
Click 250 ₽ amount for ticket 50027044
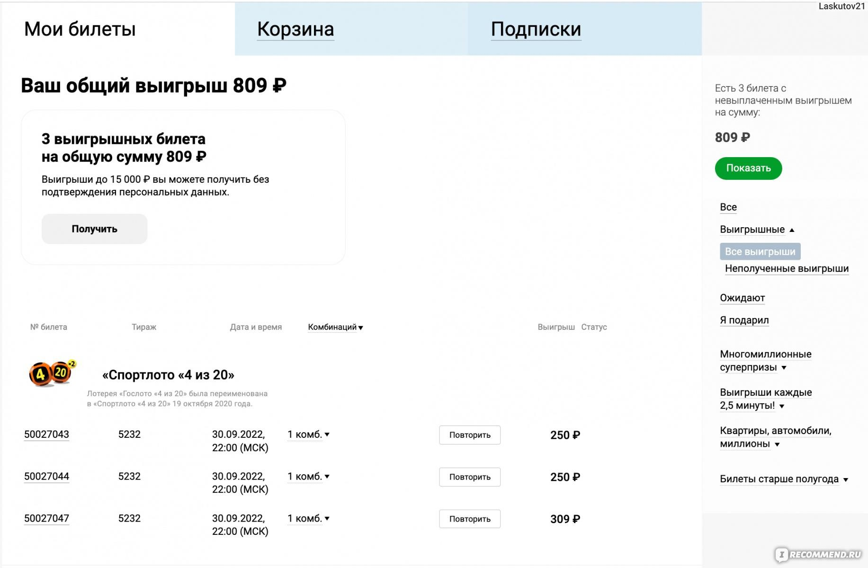(565, 477)
